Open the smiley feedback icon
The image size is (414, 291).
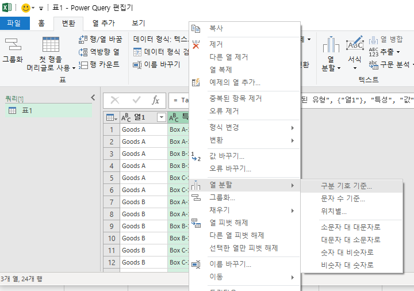point(26,8)
